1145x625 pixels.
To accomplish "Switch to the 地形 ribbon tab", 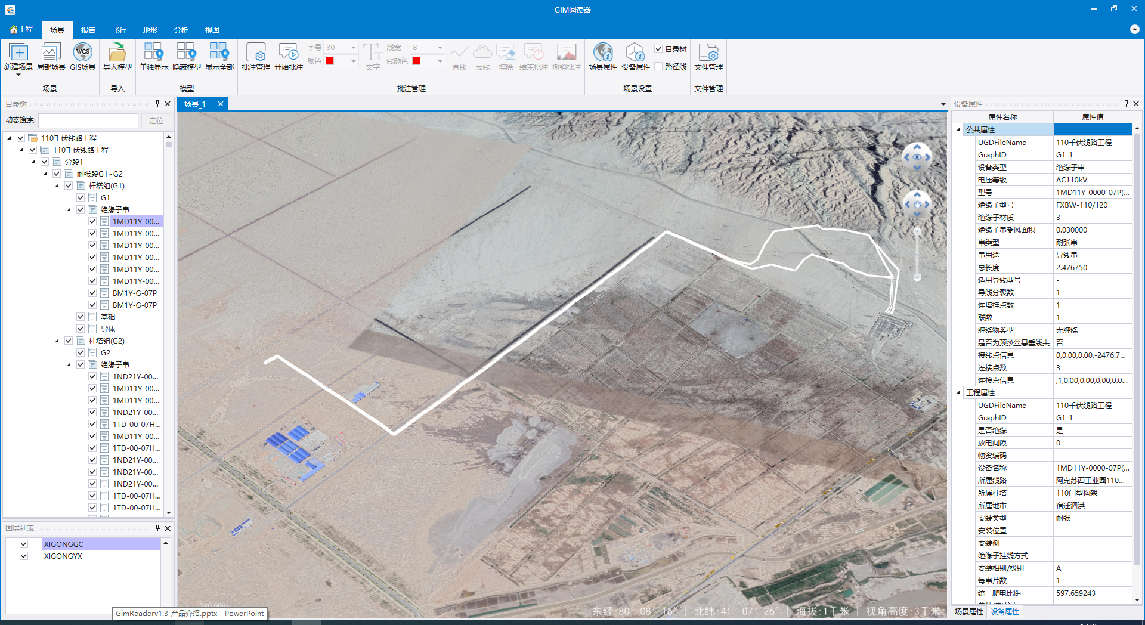I will point(150,30).
